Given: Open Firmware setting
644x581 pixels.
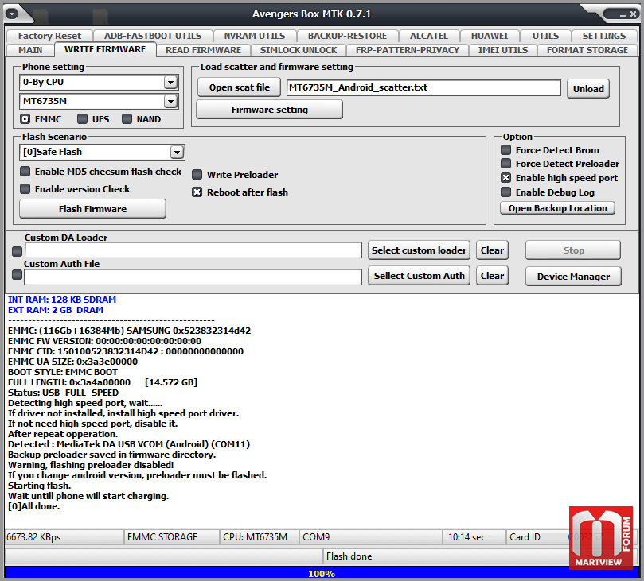Looking at the screenshot, I should point(269,110).
